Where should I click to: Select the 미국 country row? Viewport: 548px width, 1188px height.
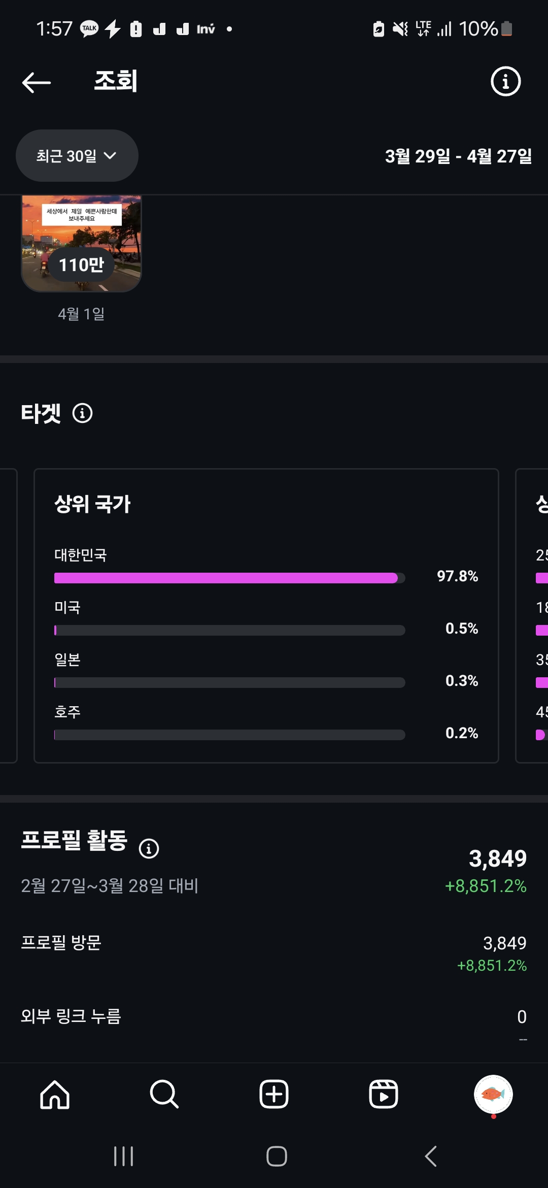coord(266,618)
